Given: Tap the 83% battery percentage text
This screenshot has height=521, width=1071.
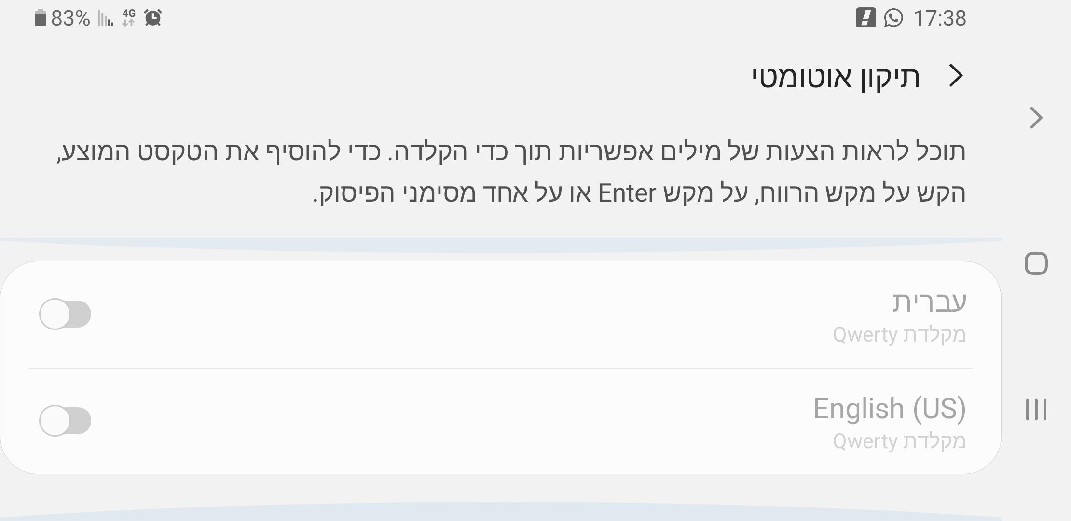Looking at the screenshot, I should pos(70,18).
